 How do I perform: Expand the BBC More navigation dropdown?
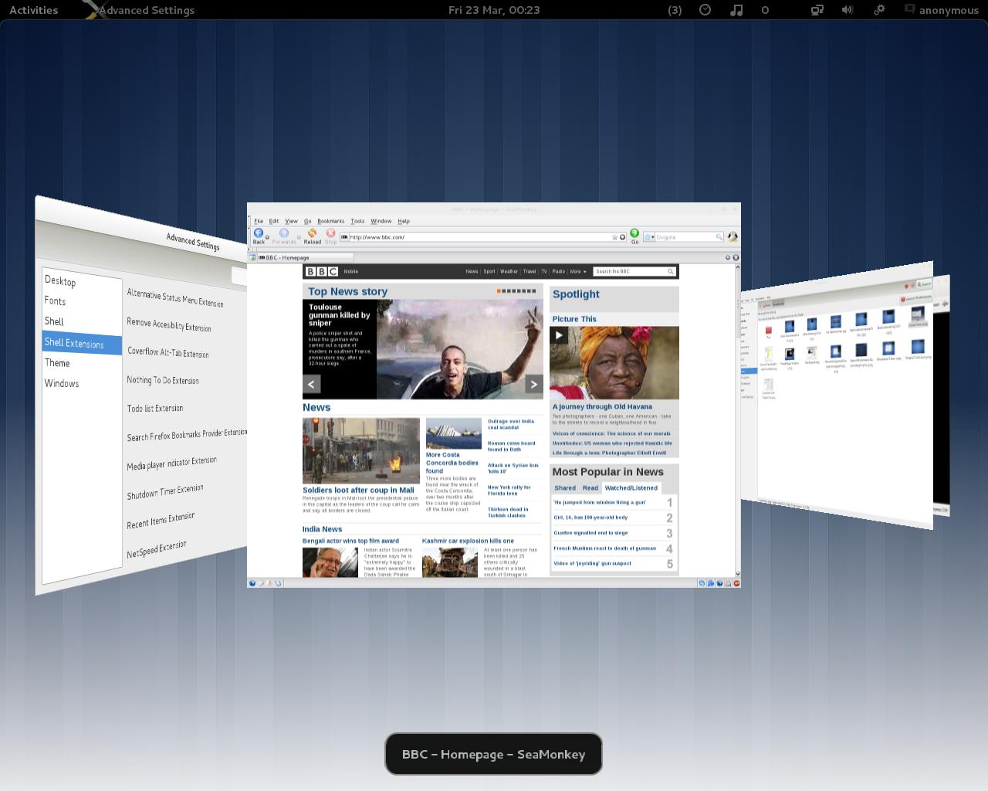pos(578,272)
